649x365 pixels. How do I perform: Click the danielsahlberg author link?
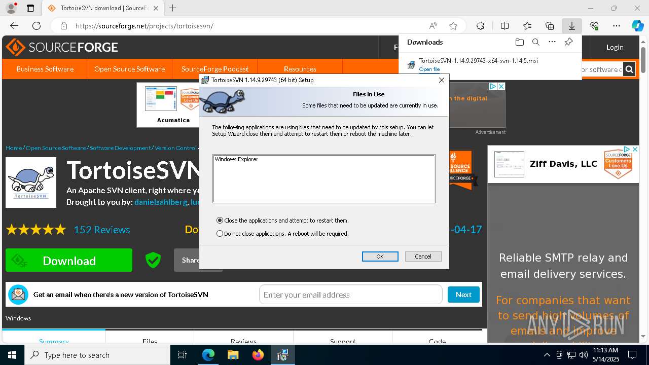[x=161, y=202]
